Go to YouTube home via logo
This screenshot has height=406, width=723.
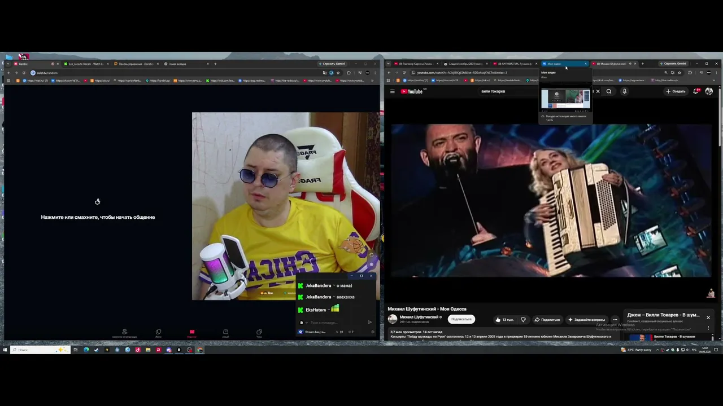point(412,91)
